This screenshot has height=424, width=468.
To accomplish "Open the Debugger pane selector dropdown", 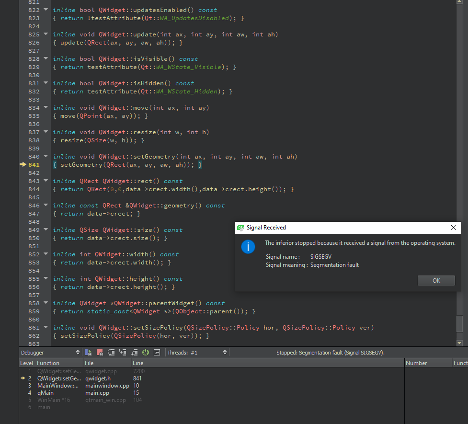I will [x=50, y=352].
